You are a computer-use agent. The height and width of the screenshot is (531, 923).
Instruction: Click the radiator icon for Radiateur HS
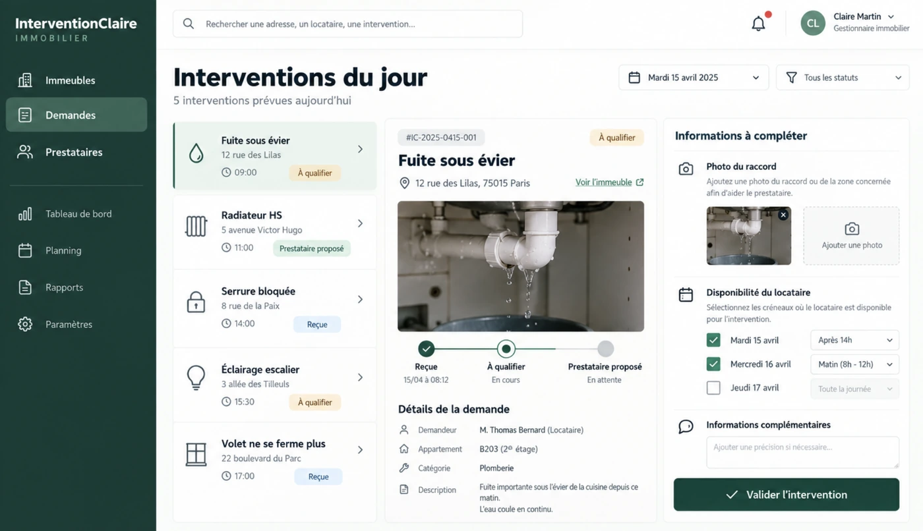(x=196, y=226)
